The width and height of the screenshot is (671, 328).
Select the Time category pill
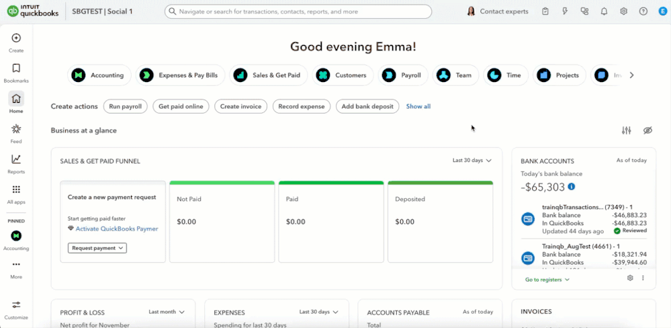505,75
